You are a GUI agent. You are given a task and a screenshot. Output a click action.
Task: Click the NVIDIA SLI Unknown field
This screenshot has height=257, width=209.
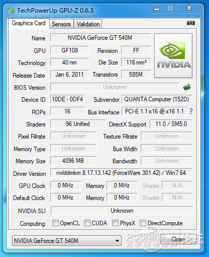pos(122,211)
